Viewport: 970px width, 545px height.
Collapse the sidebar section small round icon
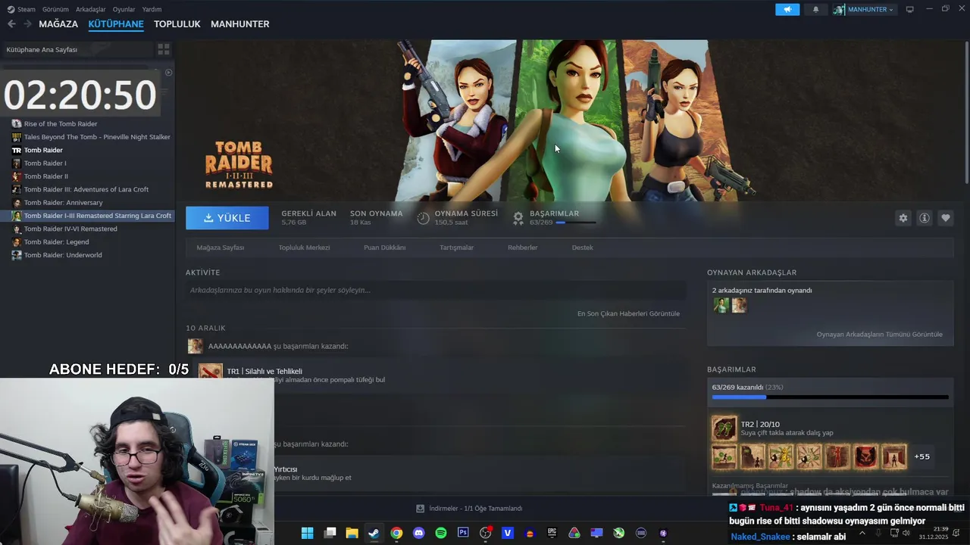click(169, 73)
